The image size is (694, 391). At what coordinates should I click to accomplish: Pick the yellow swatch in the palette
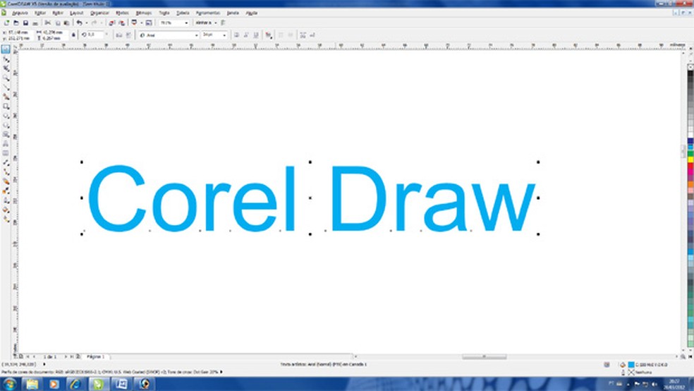[690, 160]
